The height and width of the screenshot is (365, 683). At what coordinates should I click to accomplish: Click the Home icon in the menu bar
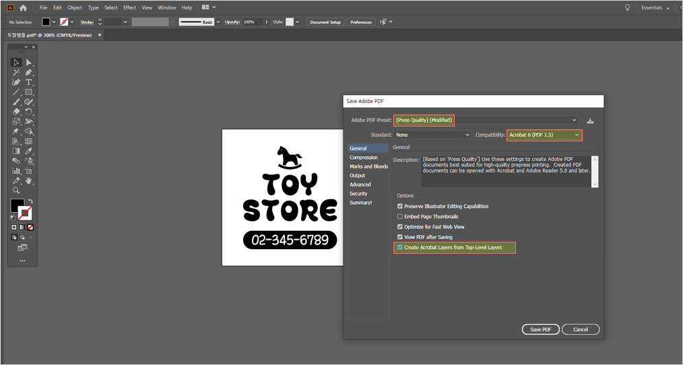(23, 7)
